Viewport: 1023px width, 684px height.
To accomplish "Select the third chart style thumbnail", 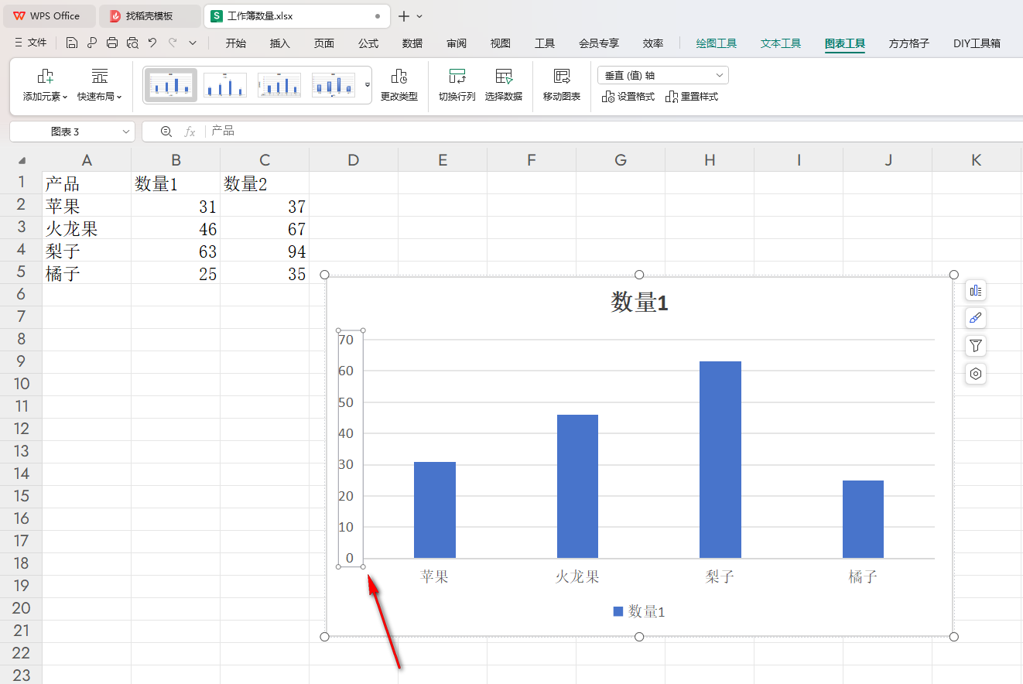I will click(x=279, y=84).
